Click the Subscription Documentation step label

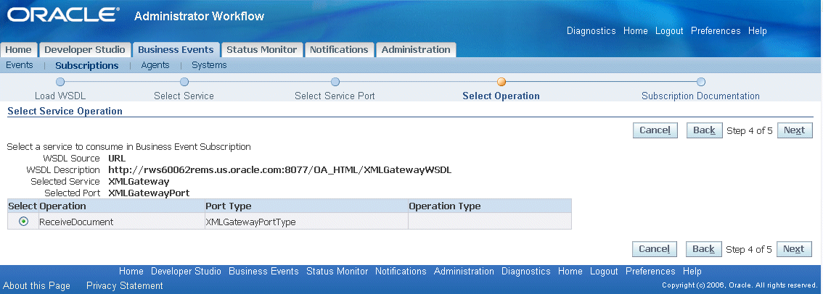click(x=700, y=96)
